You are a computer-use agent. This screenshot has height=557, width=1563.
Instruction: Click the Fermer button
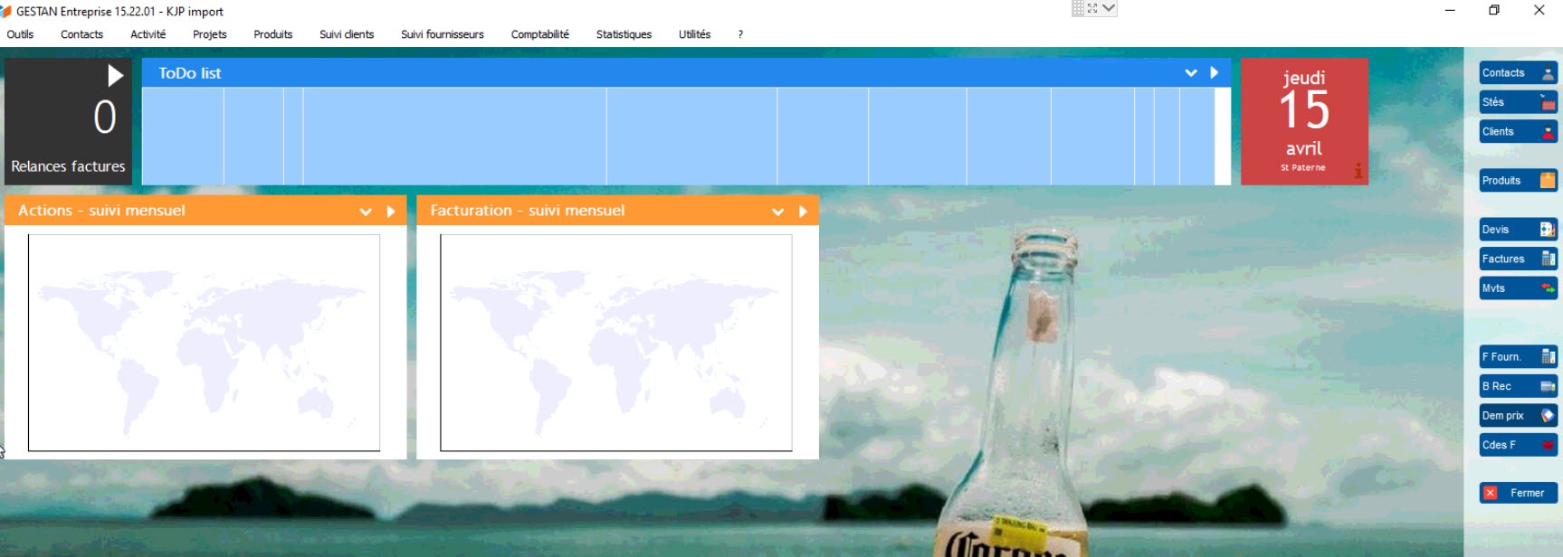1517,493
